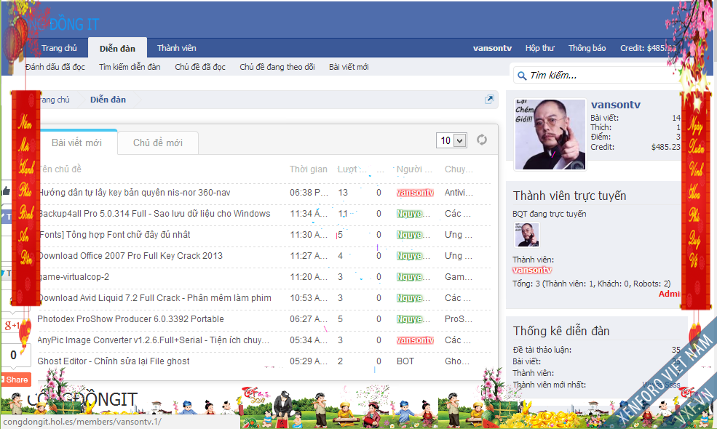
Task: Switch to the Chủ đề mới tab
Action: [158, 143]
